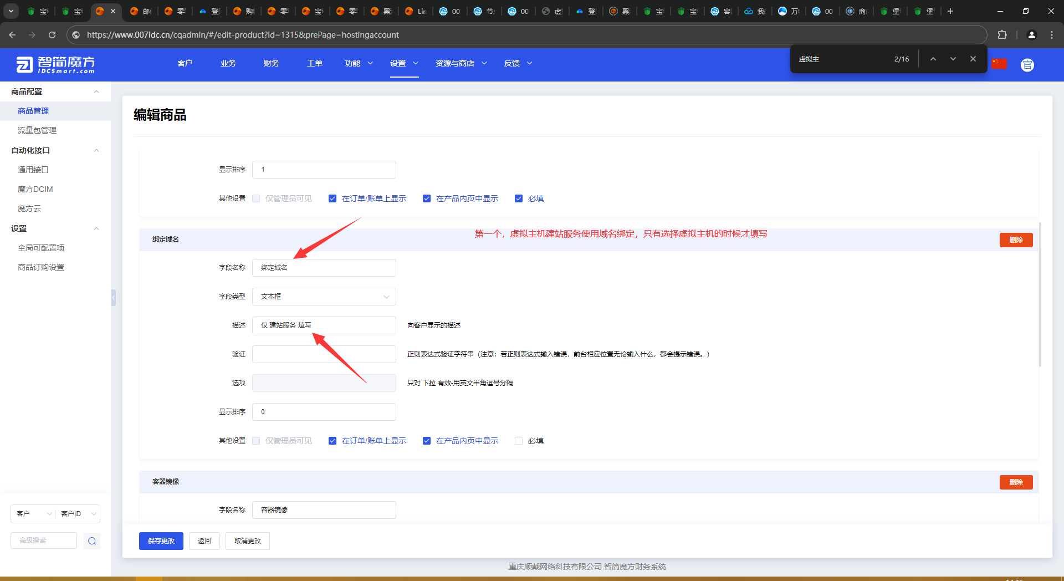The height and width of the screenshot is (581, 1064).
Task: Uncheck the checked '必填' checkbox
Action: point(519,198)
